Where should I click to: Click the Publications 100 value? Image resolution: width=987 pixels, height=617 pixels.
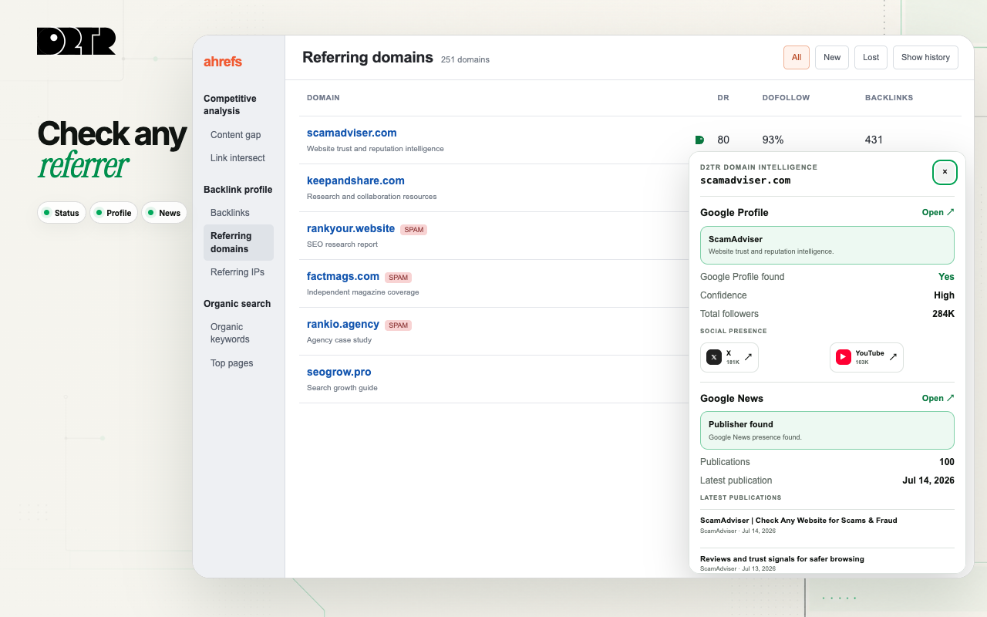click(x=947, y=462)
